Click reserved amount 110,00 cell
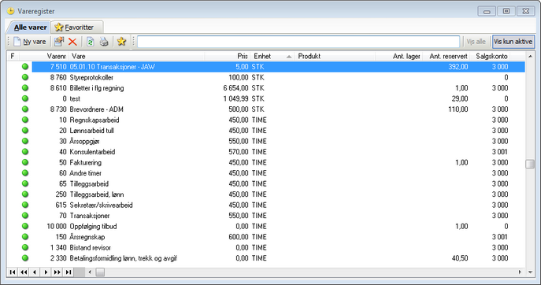The image size is (541, 285). (458, 109)
